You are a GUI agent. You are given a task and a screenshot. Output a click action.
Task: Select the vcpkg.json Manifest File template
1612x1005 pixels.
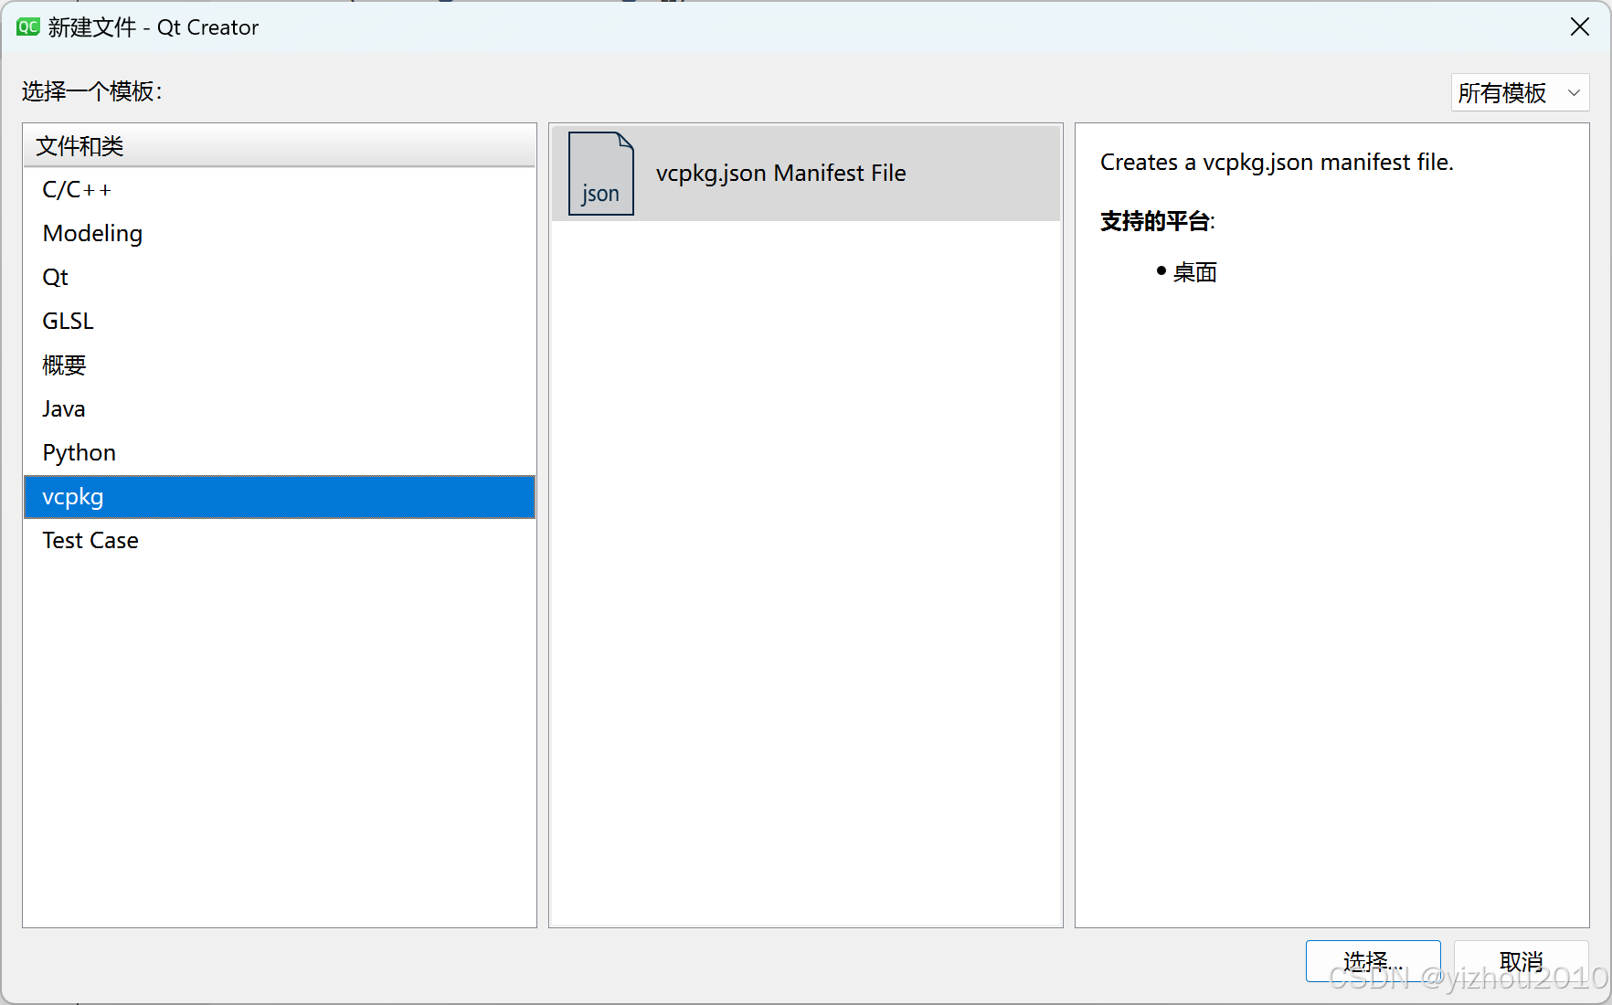click(805, 174)
